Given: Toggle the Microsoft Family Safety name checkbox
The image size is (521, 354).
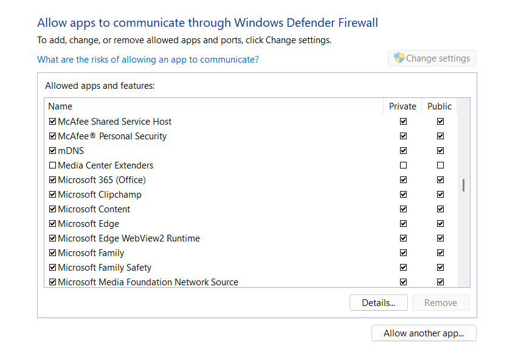Looking at the screenshot, I should 52,268.
